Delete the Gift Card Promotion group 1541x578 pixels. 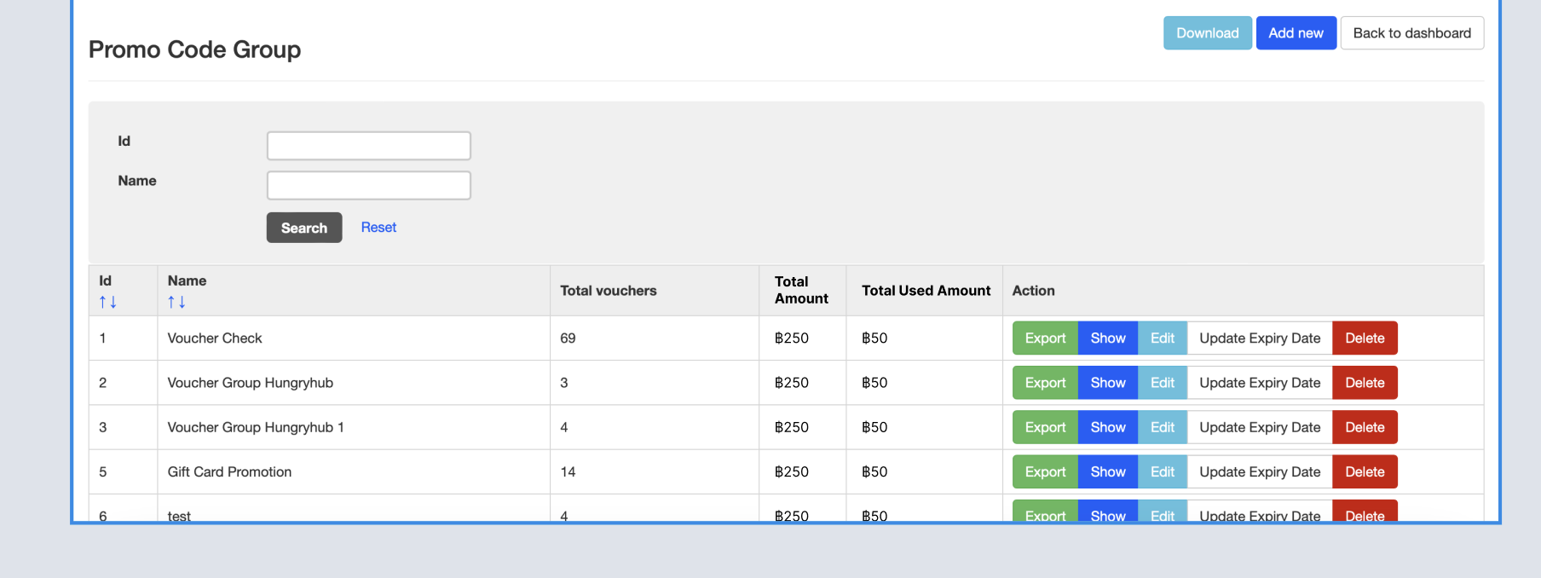1364,471
